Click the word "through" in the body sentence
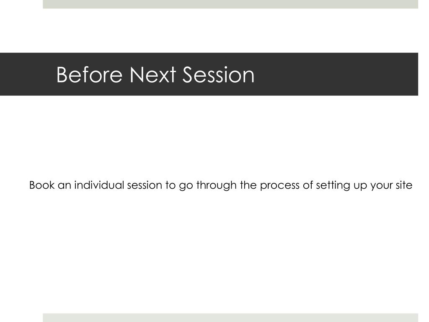429x322 pixels. coord(217,186)
